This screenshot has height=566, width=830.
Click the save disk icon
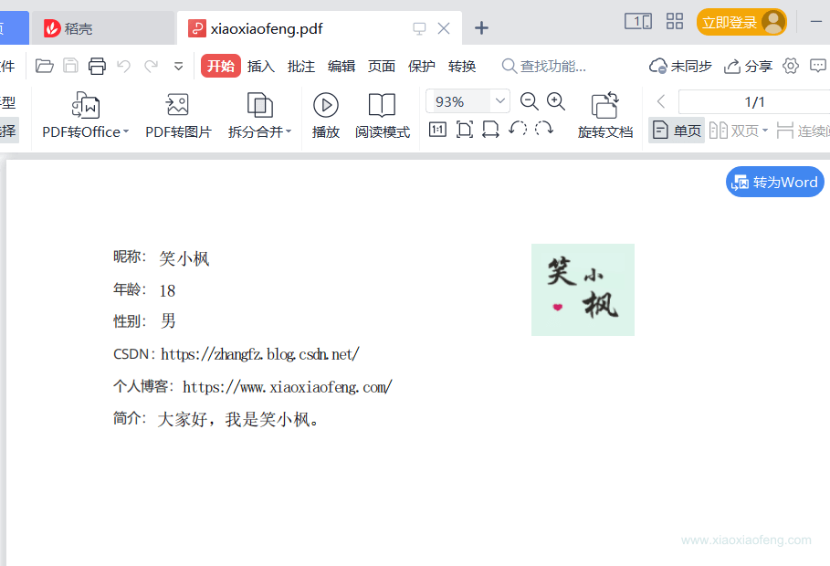click(x=70, y=66)
